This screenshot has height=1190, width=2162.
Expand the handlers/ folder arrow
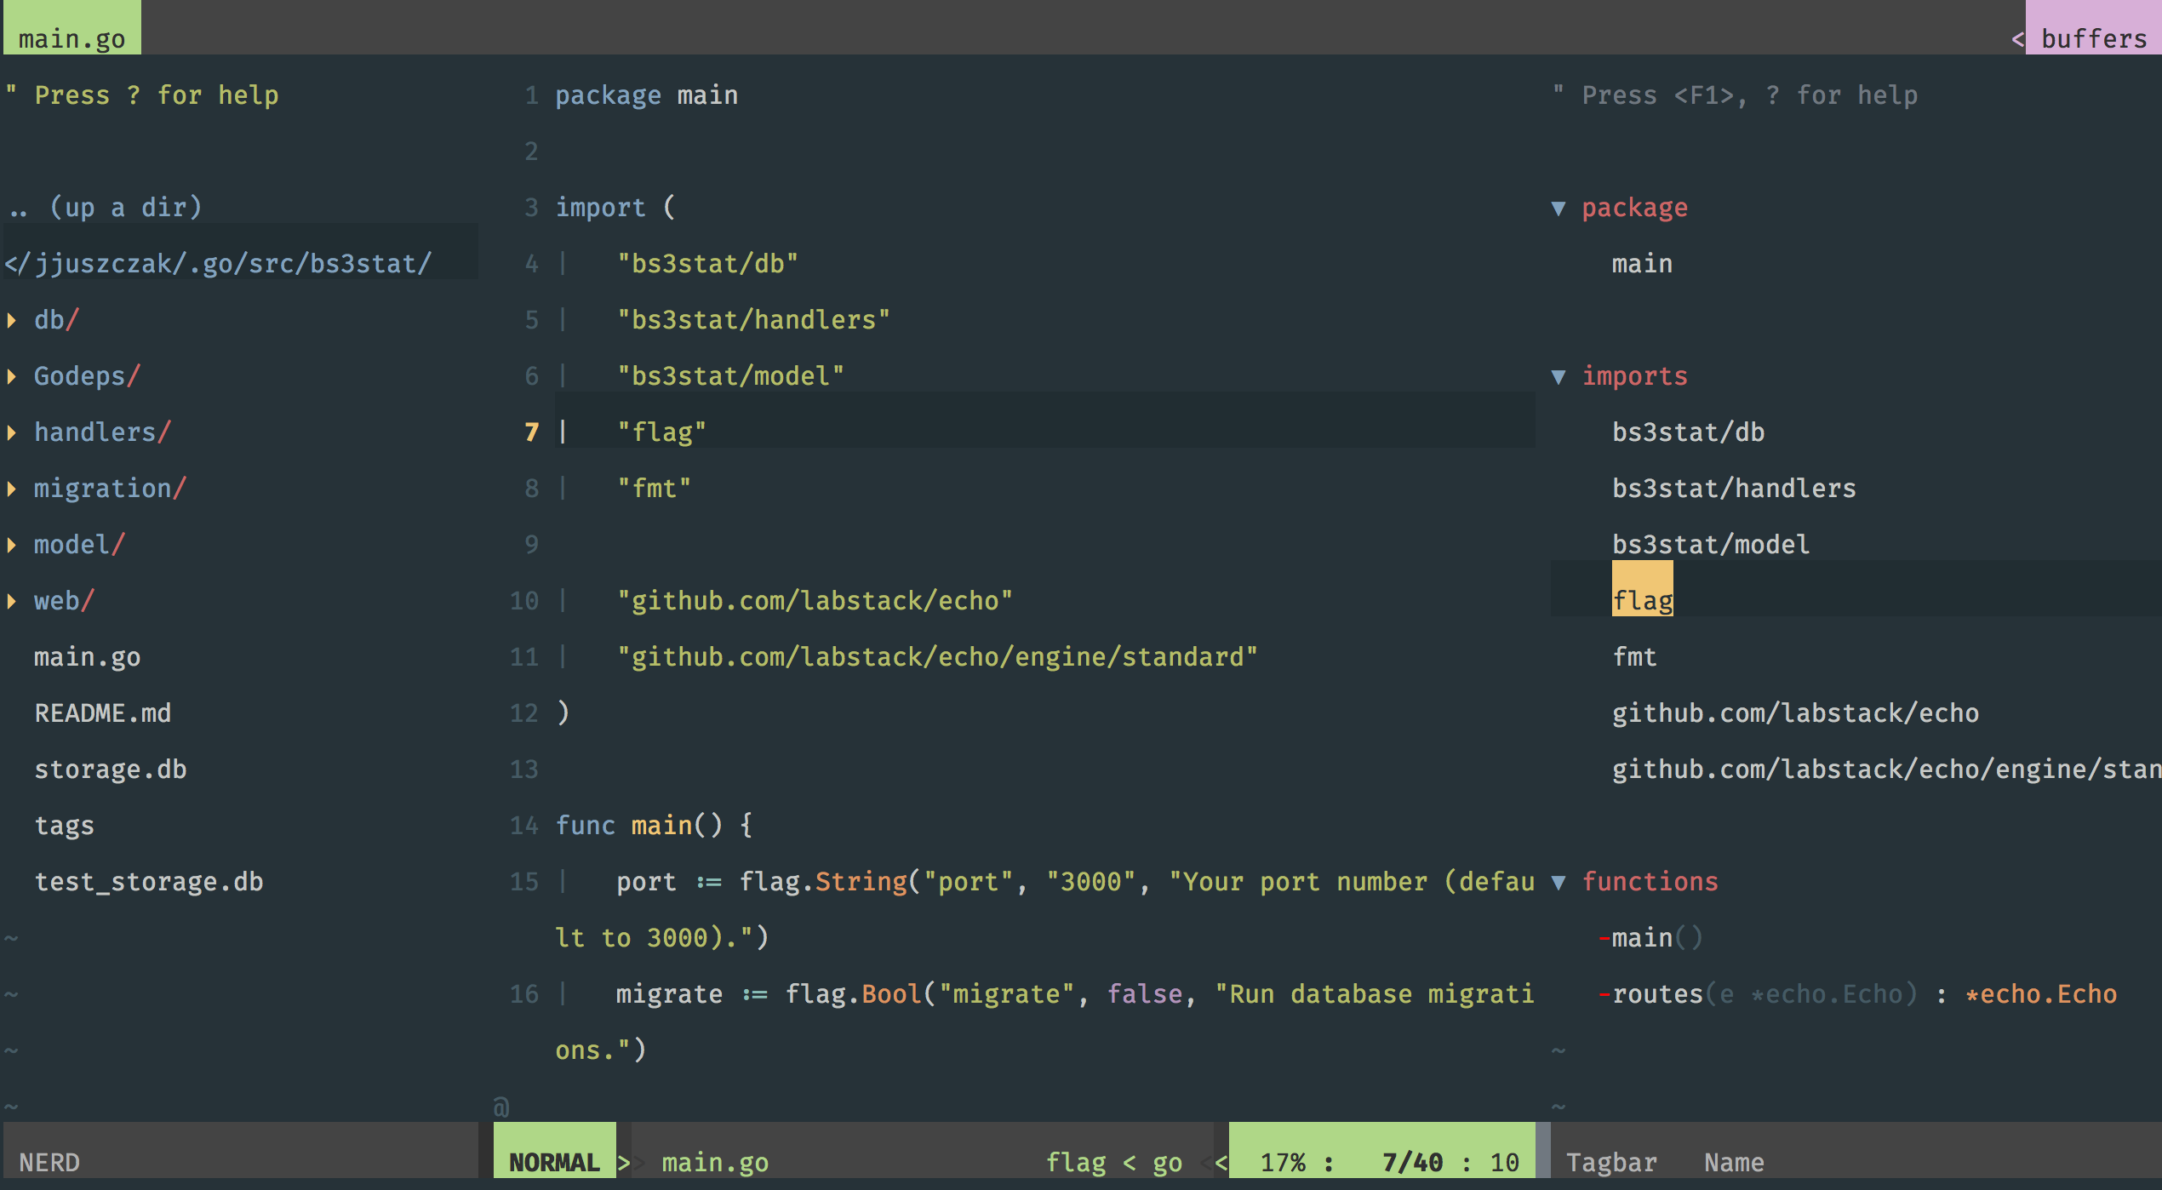pos(12,432)
